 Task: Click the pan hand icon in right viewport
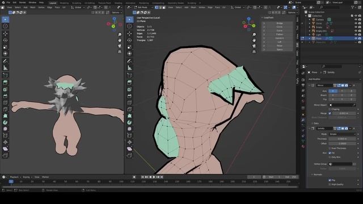[254, 40]
